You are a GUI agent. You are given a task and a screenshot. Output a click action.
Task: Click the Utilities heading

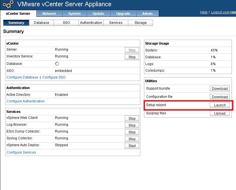(151, 81)
